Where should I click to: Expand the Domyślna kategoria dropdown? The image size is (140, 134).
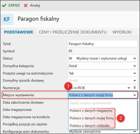point(135,66)
